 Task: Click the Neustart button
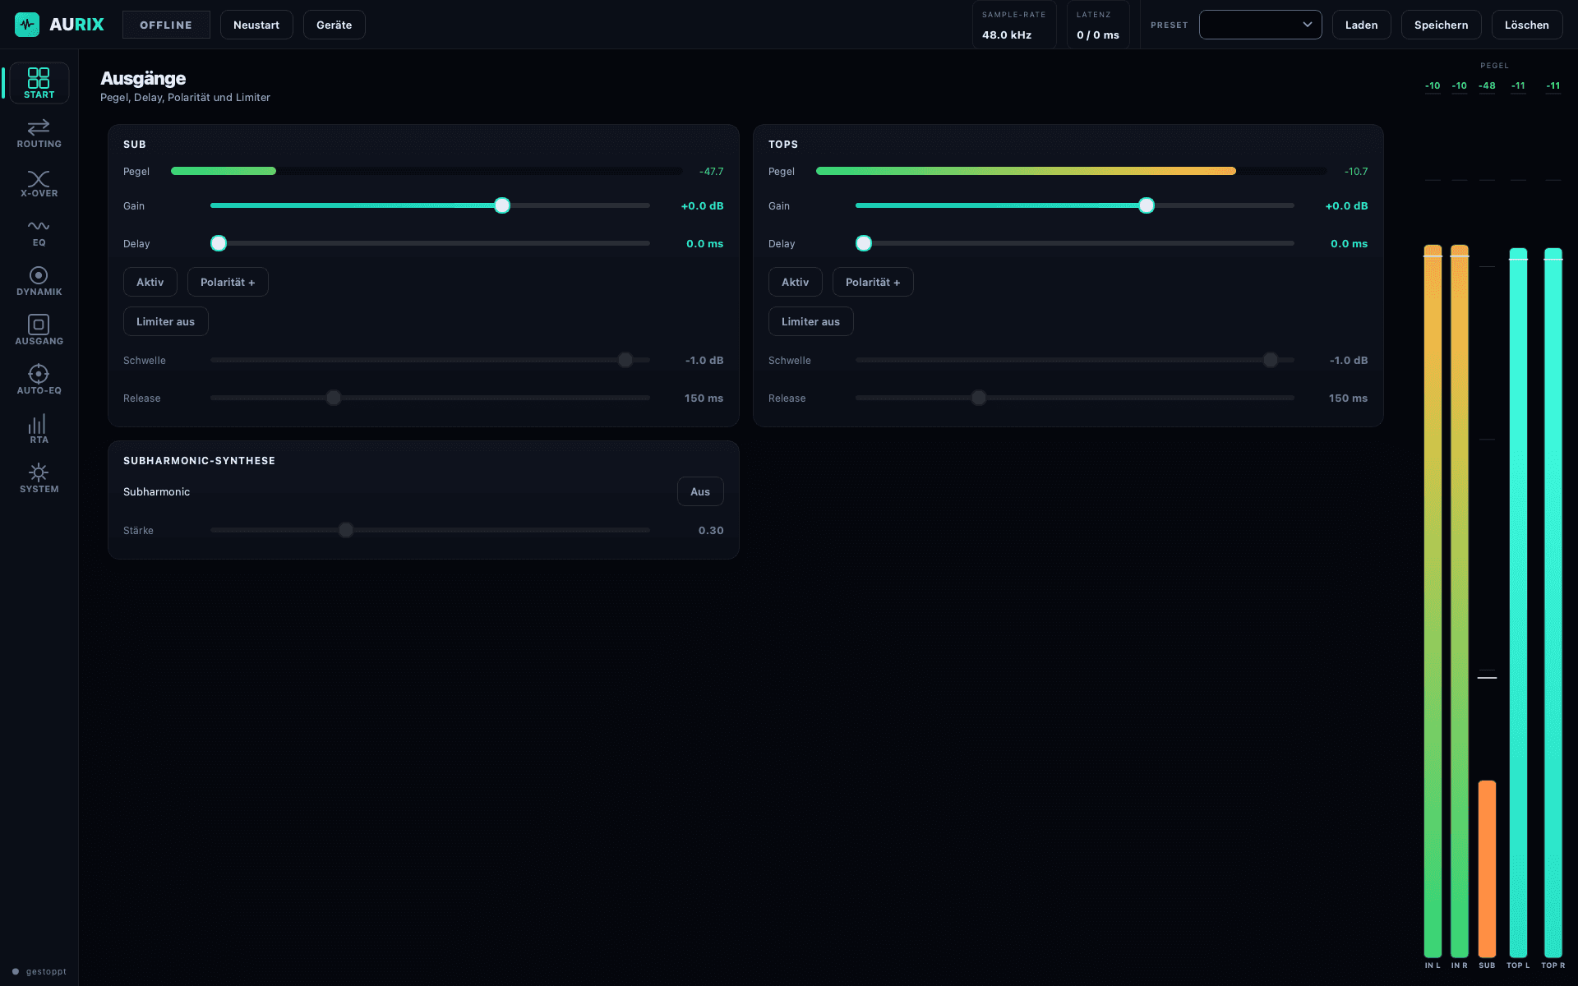pos(256,25)
